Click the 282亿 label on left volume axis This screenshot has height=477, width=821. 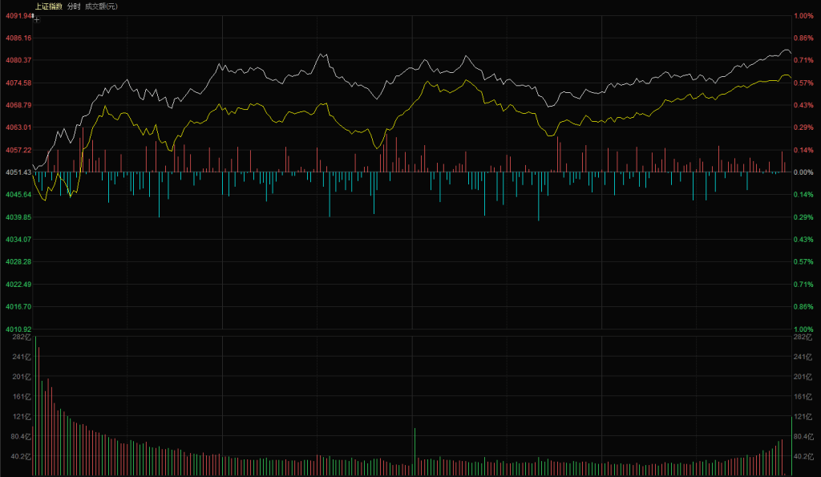pos(21,338)
